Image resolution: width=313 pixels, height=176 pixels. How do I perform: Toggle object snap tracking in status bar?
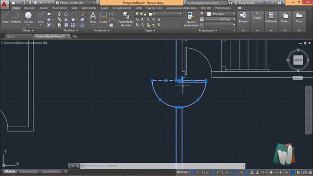click(x=231, y=172)
